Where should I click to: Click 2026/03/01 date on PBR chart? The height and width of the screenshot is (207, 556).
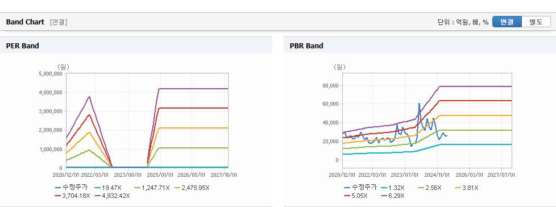coord(470,175)
